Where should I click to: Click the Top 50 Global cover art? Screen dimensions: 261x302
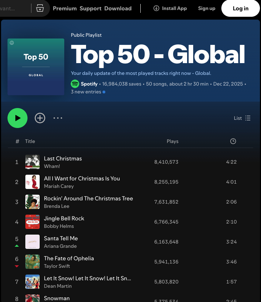point(36,67)
